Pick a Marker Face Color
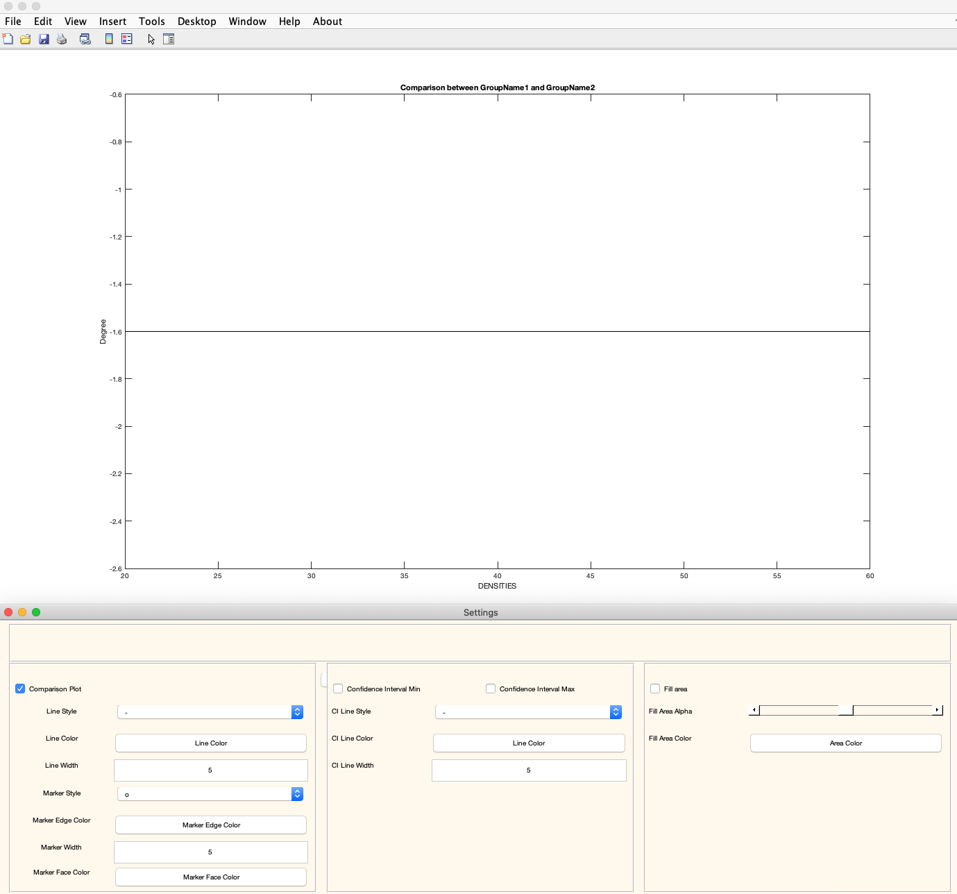This screenshot has height=894, width=957. pos(210,877)
